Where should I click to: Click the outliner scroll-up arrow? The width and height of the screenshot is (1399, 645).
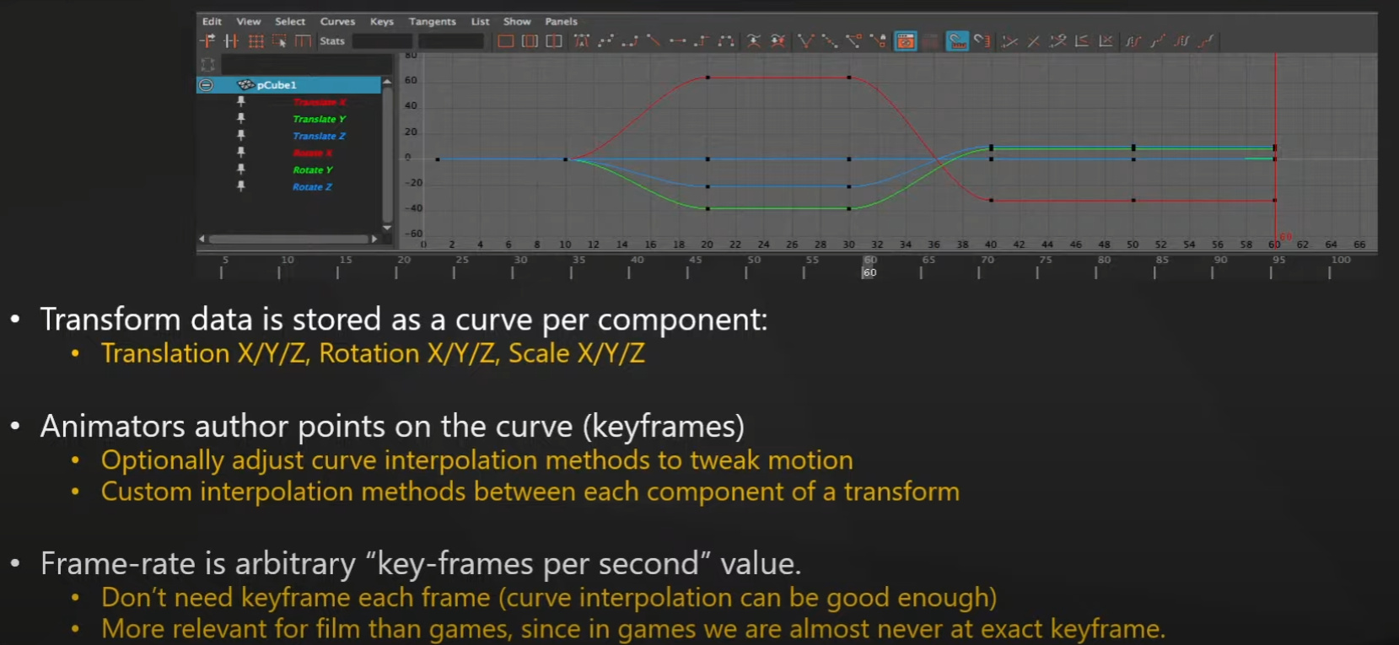[387, 82]
